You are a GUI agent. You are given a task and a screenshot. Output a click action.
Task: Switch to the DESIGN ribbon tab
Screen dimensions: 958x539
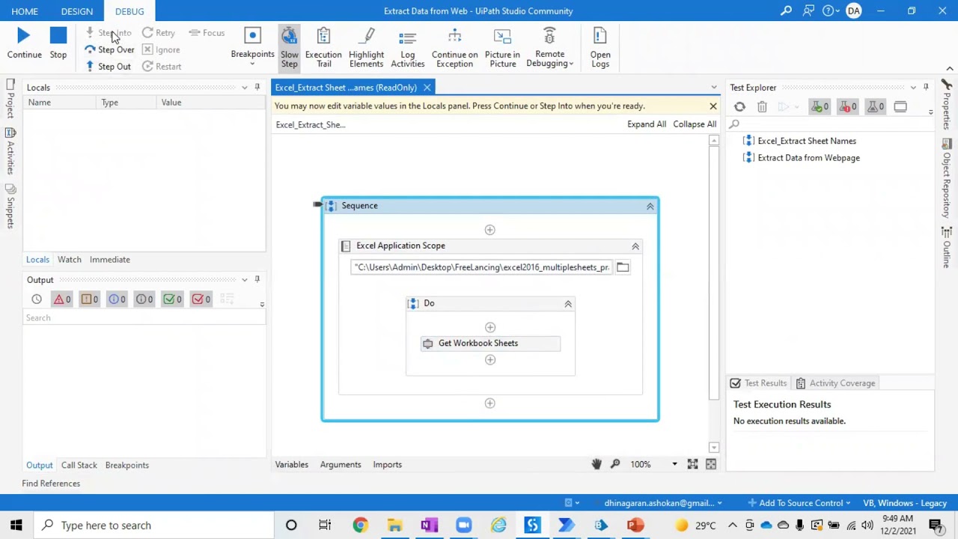(77, 11)
